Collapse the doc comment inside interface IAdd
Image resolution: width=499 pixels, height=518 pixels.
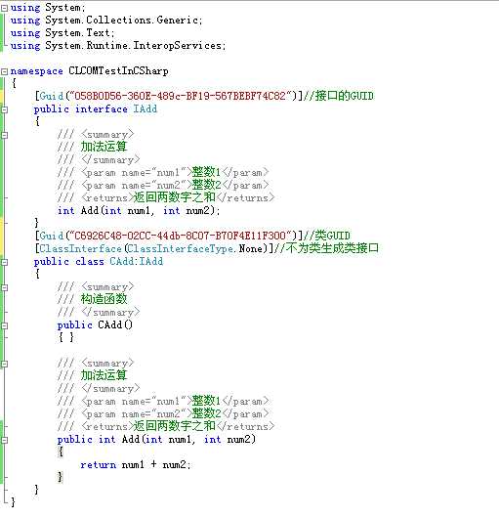pyautogui.click(x=4, y=135)
